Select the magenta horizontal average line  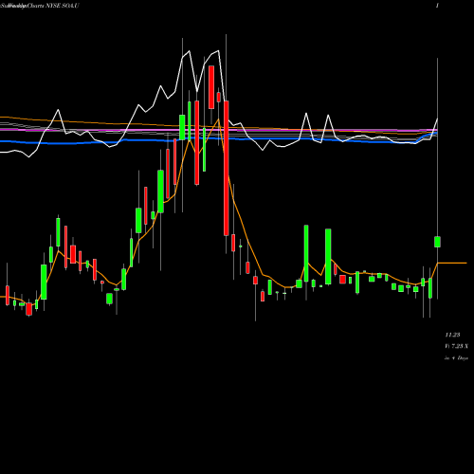point(219,130)
